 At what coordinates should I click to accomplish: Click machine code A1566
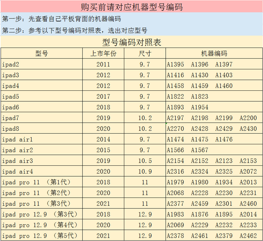coord(175,150)
